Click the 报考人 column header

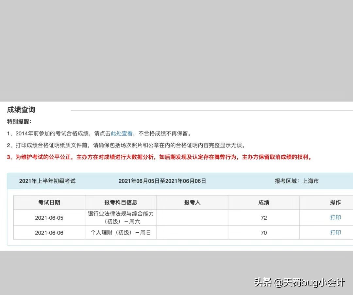(x=192, y=202)
